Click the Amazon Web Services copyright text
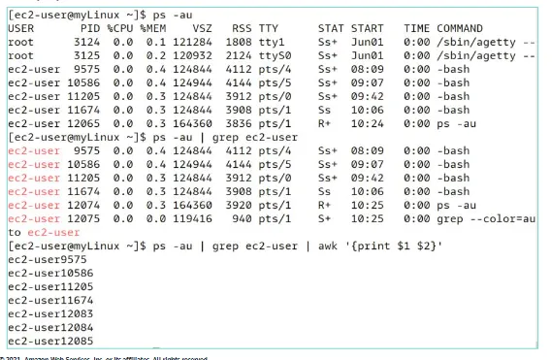This screenshot has width=552, height=360. click(104, 358)
